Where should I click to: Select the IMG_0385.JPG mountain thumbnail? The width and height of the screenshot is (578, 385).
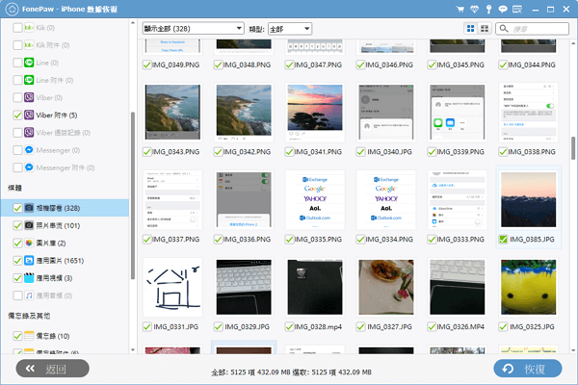[x=528, y=199]
